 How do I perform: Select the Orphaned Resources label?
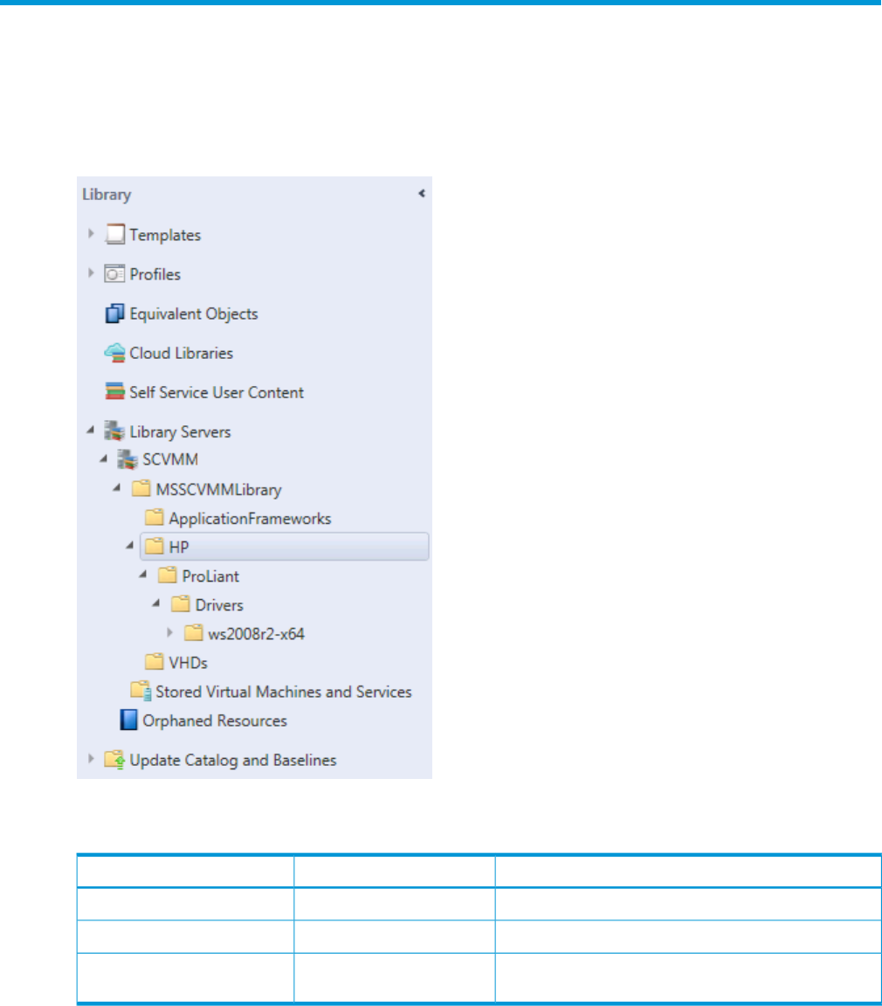(x=215, y=720)
